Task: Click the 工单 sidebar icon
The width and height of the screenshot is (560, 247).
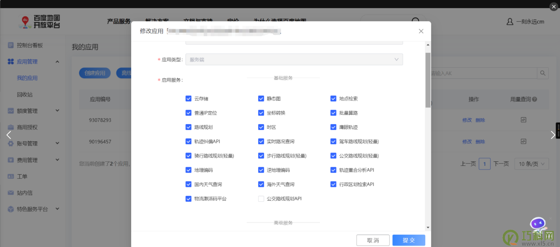Action: 11,176
